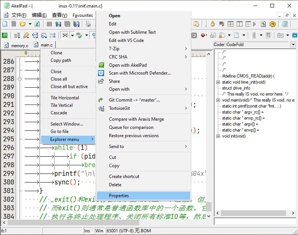Viewport: 298px width, 235px height.
Task: Select Properties in the Explorer context menu
Action: point(119,196)
